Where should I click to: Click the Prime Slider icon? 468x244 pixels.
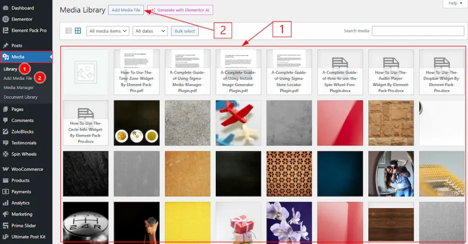click(x=5, y=226)
